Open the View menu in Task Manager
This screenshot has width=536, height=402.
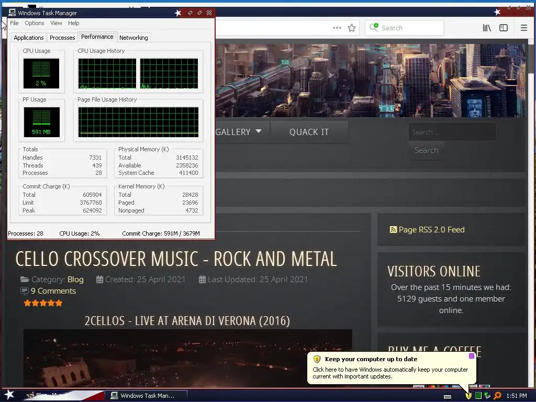click(x=56, y=23)
